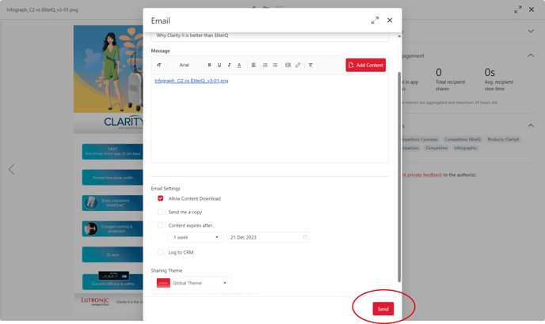Clear text formatting in editor
545x324 pixels.
click(311, 65)
